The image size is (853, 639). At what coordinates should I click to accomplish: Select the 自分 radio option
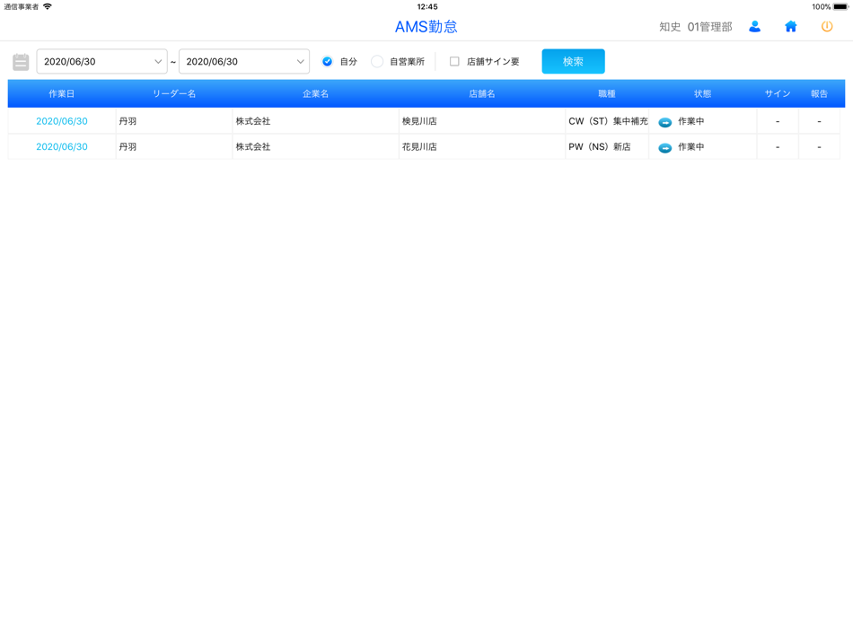click(x=327, y=61)
